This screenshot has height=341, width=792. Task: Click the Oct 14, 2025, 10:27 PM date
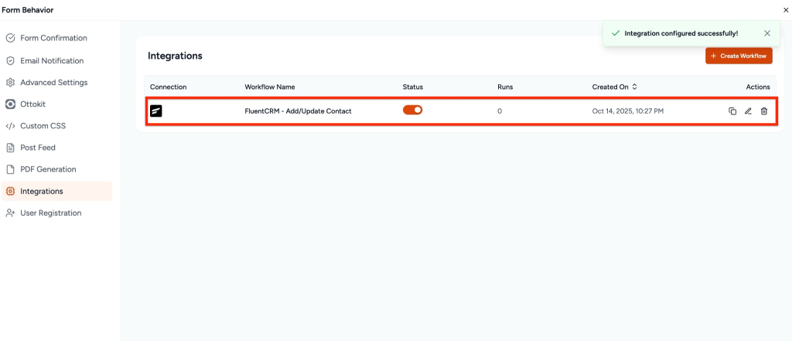627,111
